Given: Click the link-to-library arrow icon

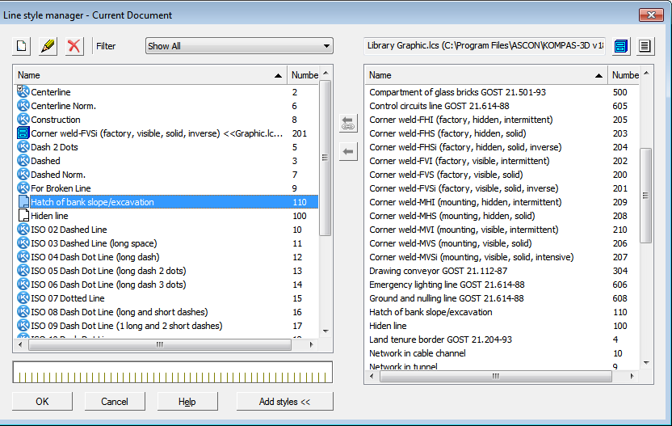Looking at the screenshot, I should click(x=348, y=124).
